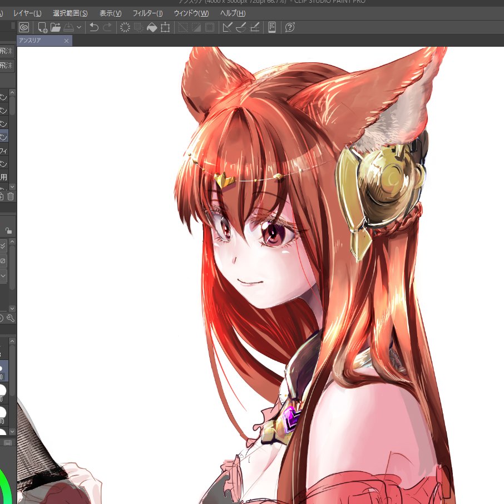Select the highlighted brush size preset
The height and width of the screenshot is (504, 504).
click(3, 370)
